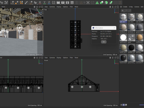This screenshot has width=144, height=108.
Task: Select the Scale tool next to Move
Action: (6, 2)
